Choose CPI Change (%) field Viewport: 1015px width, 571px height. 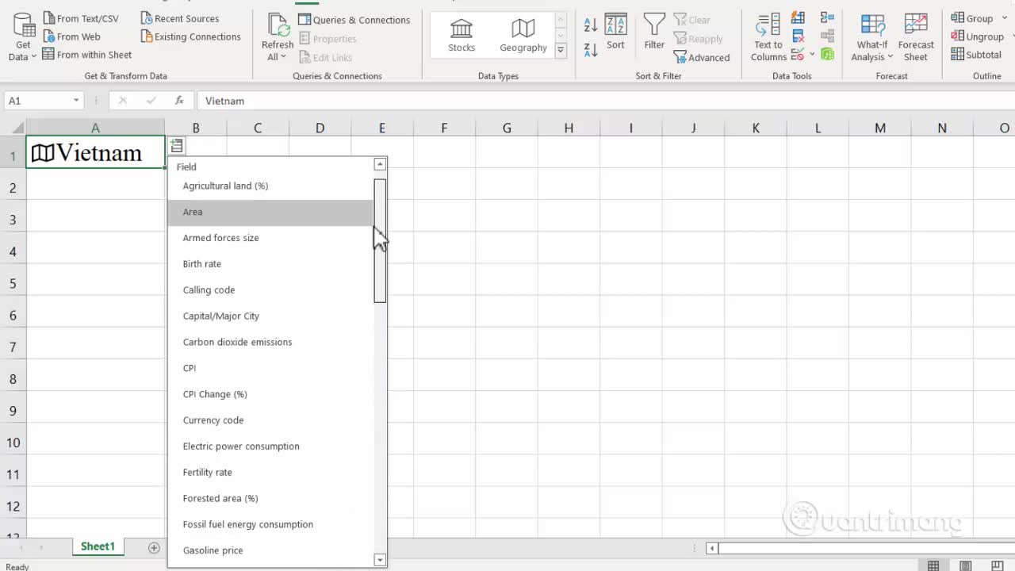pos(270,394)
